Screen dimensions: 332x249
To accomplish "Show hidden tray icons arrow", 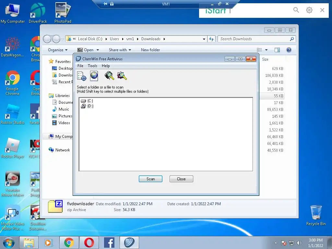I will point(276,243).
